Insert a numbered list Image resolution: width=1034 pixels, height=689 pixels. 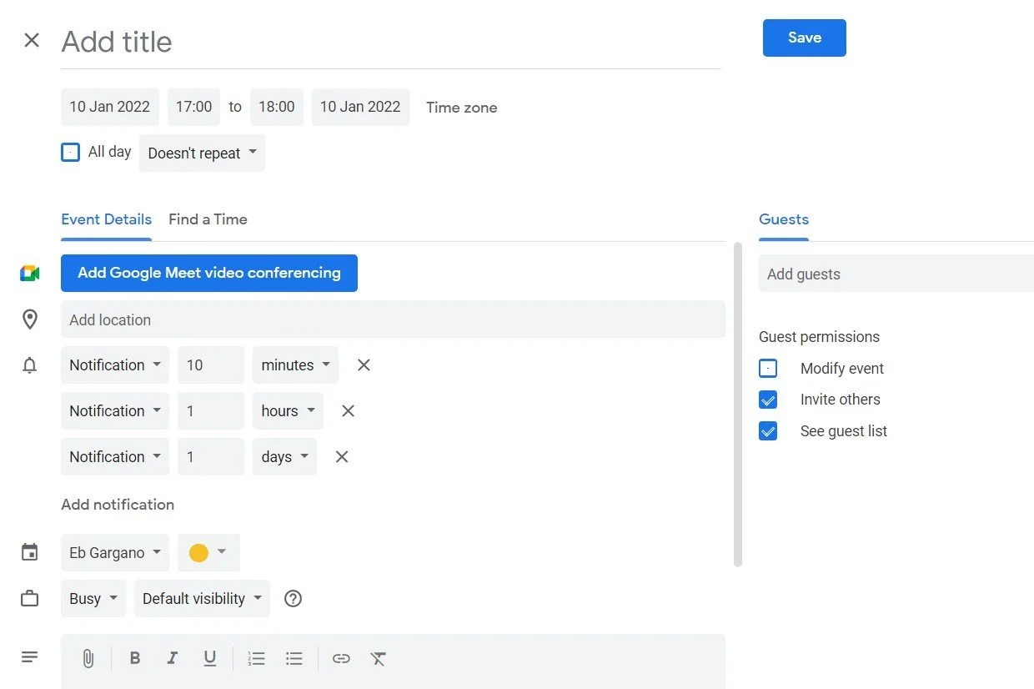pos(256,659)
